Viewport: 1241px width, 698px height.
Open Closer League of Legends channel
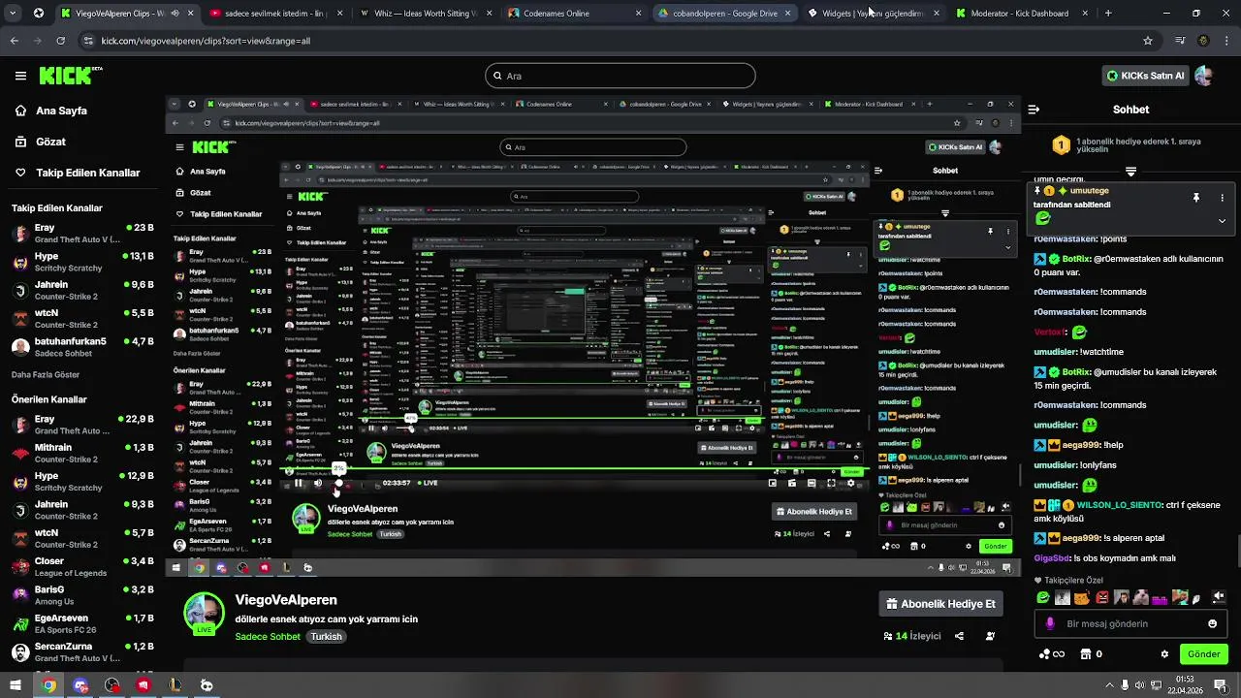pos(82,566)
